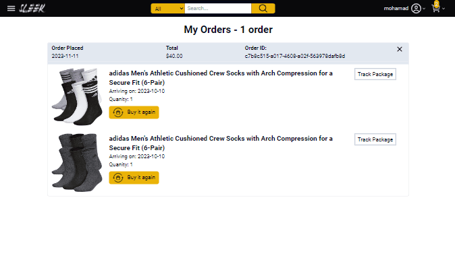455x272 pixels.
Task: Open the shopping cart icon
Action: point(435,9)
